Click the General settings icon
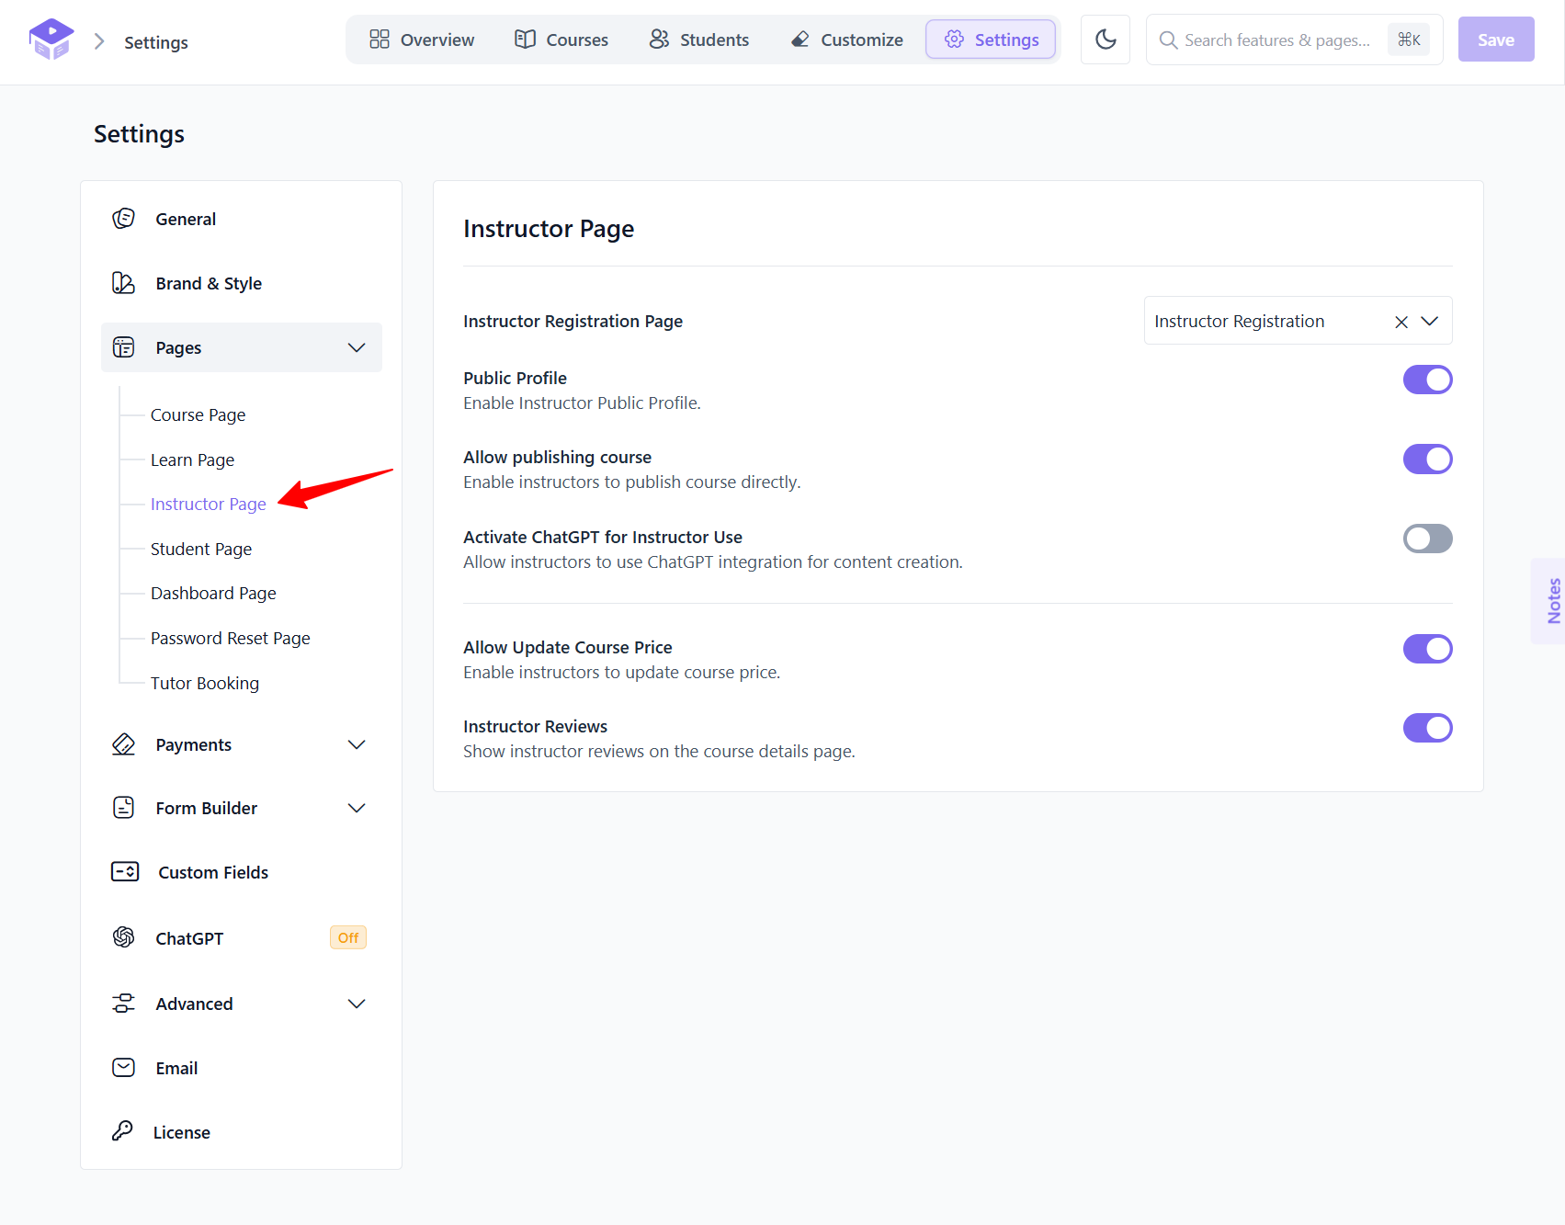This screenshot has width=1565, height=1225. (123, 219)
